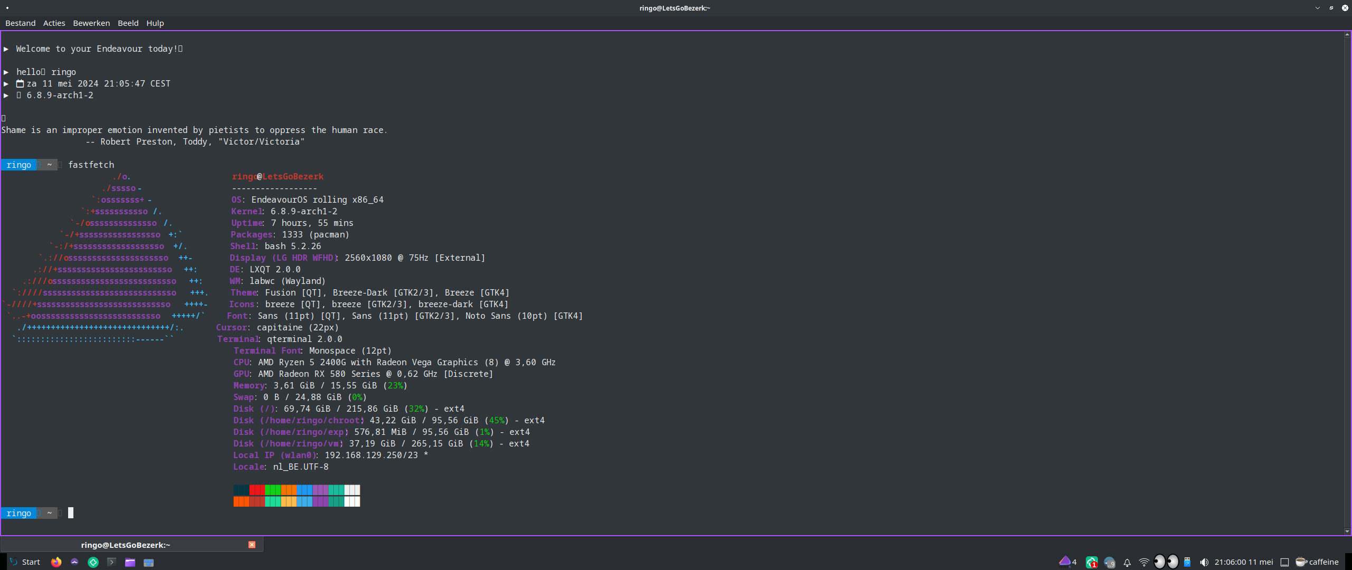This screenshot has height=570, width=1352.
Task: Click the terminal scrollbar down arrow
Action: pyautogui.click(x=1347, y=531)
